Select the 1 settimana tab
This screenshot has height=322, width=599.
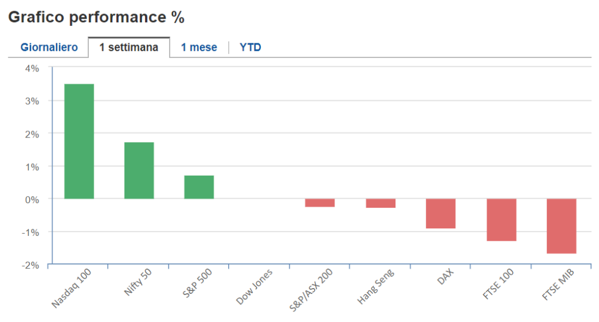(129, 47)
